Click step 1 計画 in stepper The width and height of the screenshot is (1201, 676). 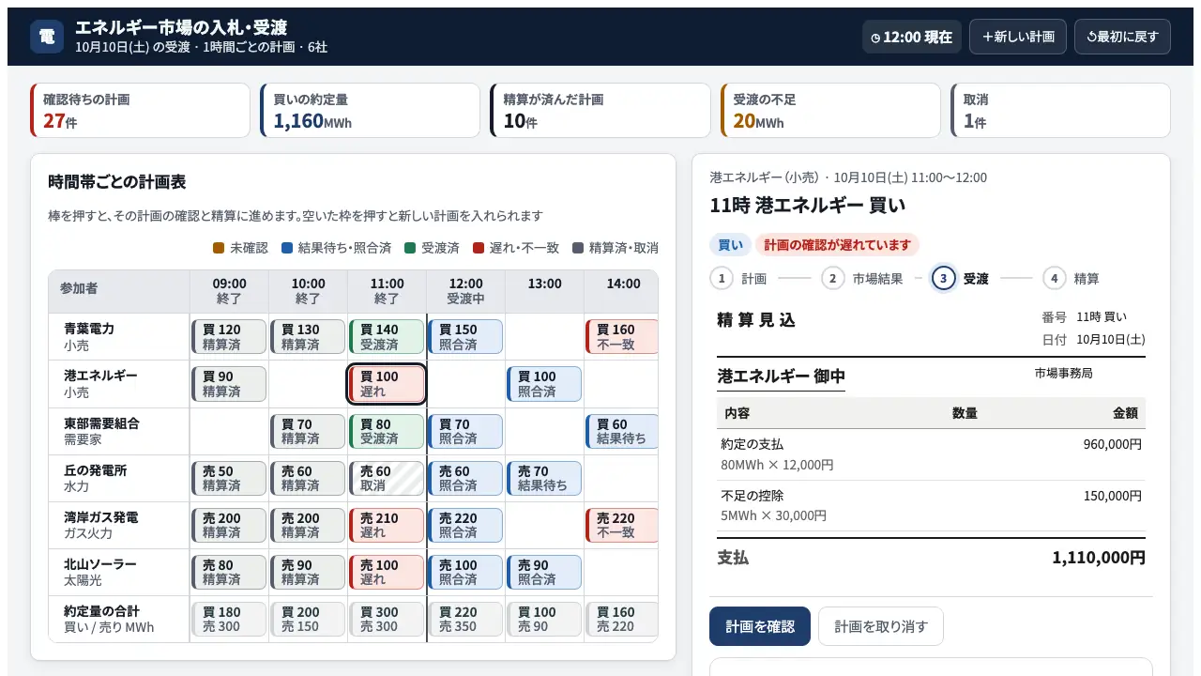click(738, 278)
